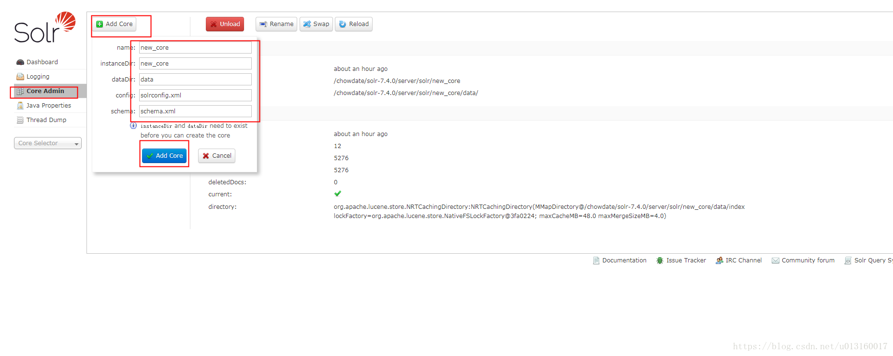The height and width of the screenshot is (356, 893).
Task: Click the red Unload button
Action: coord(225,24)
